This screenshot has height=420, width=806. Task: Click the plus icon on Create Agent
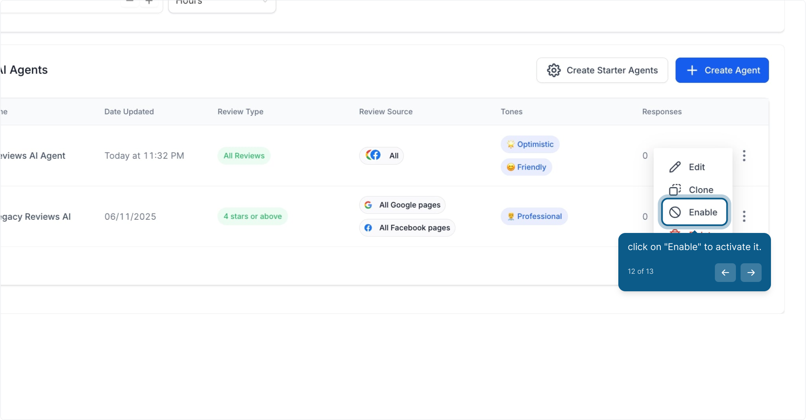(x=692, y=70)
